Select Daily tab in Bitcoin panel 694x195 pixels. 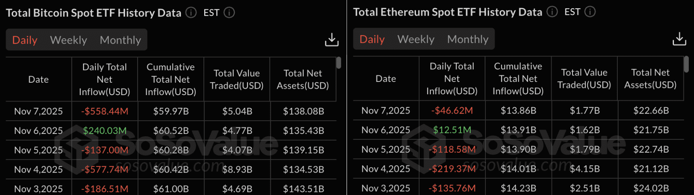coord(25,40)
